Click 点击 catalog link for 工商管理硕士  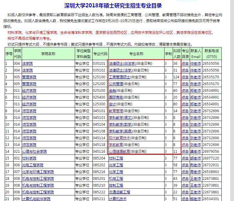pyautogui.click(x=185, y=77)
